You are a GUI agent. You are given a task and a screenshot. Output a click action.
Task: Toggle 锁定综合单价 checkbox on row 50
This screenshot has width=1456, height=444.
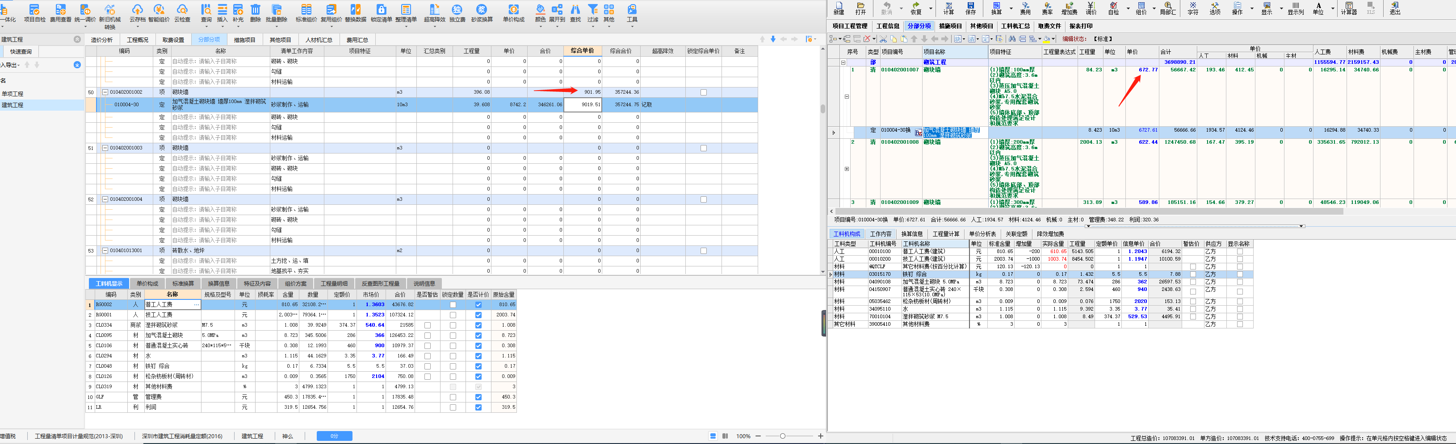click(704, 92)
